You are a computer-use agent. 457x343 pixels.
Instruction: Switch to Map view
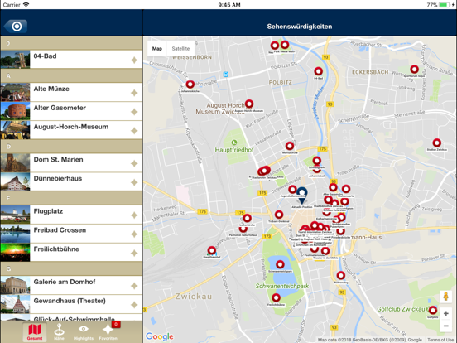[157, 49]
